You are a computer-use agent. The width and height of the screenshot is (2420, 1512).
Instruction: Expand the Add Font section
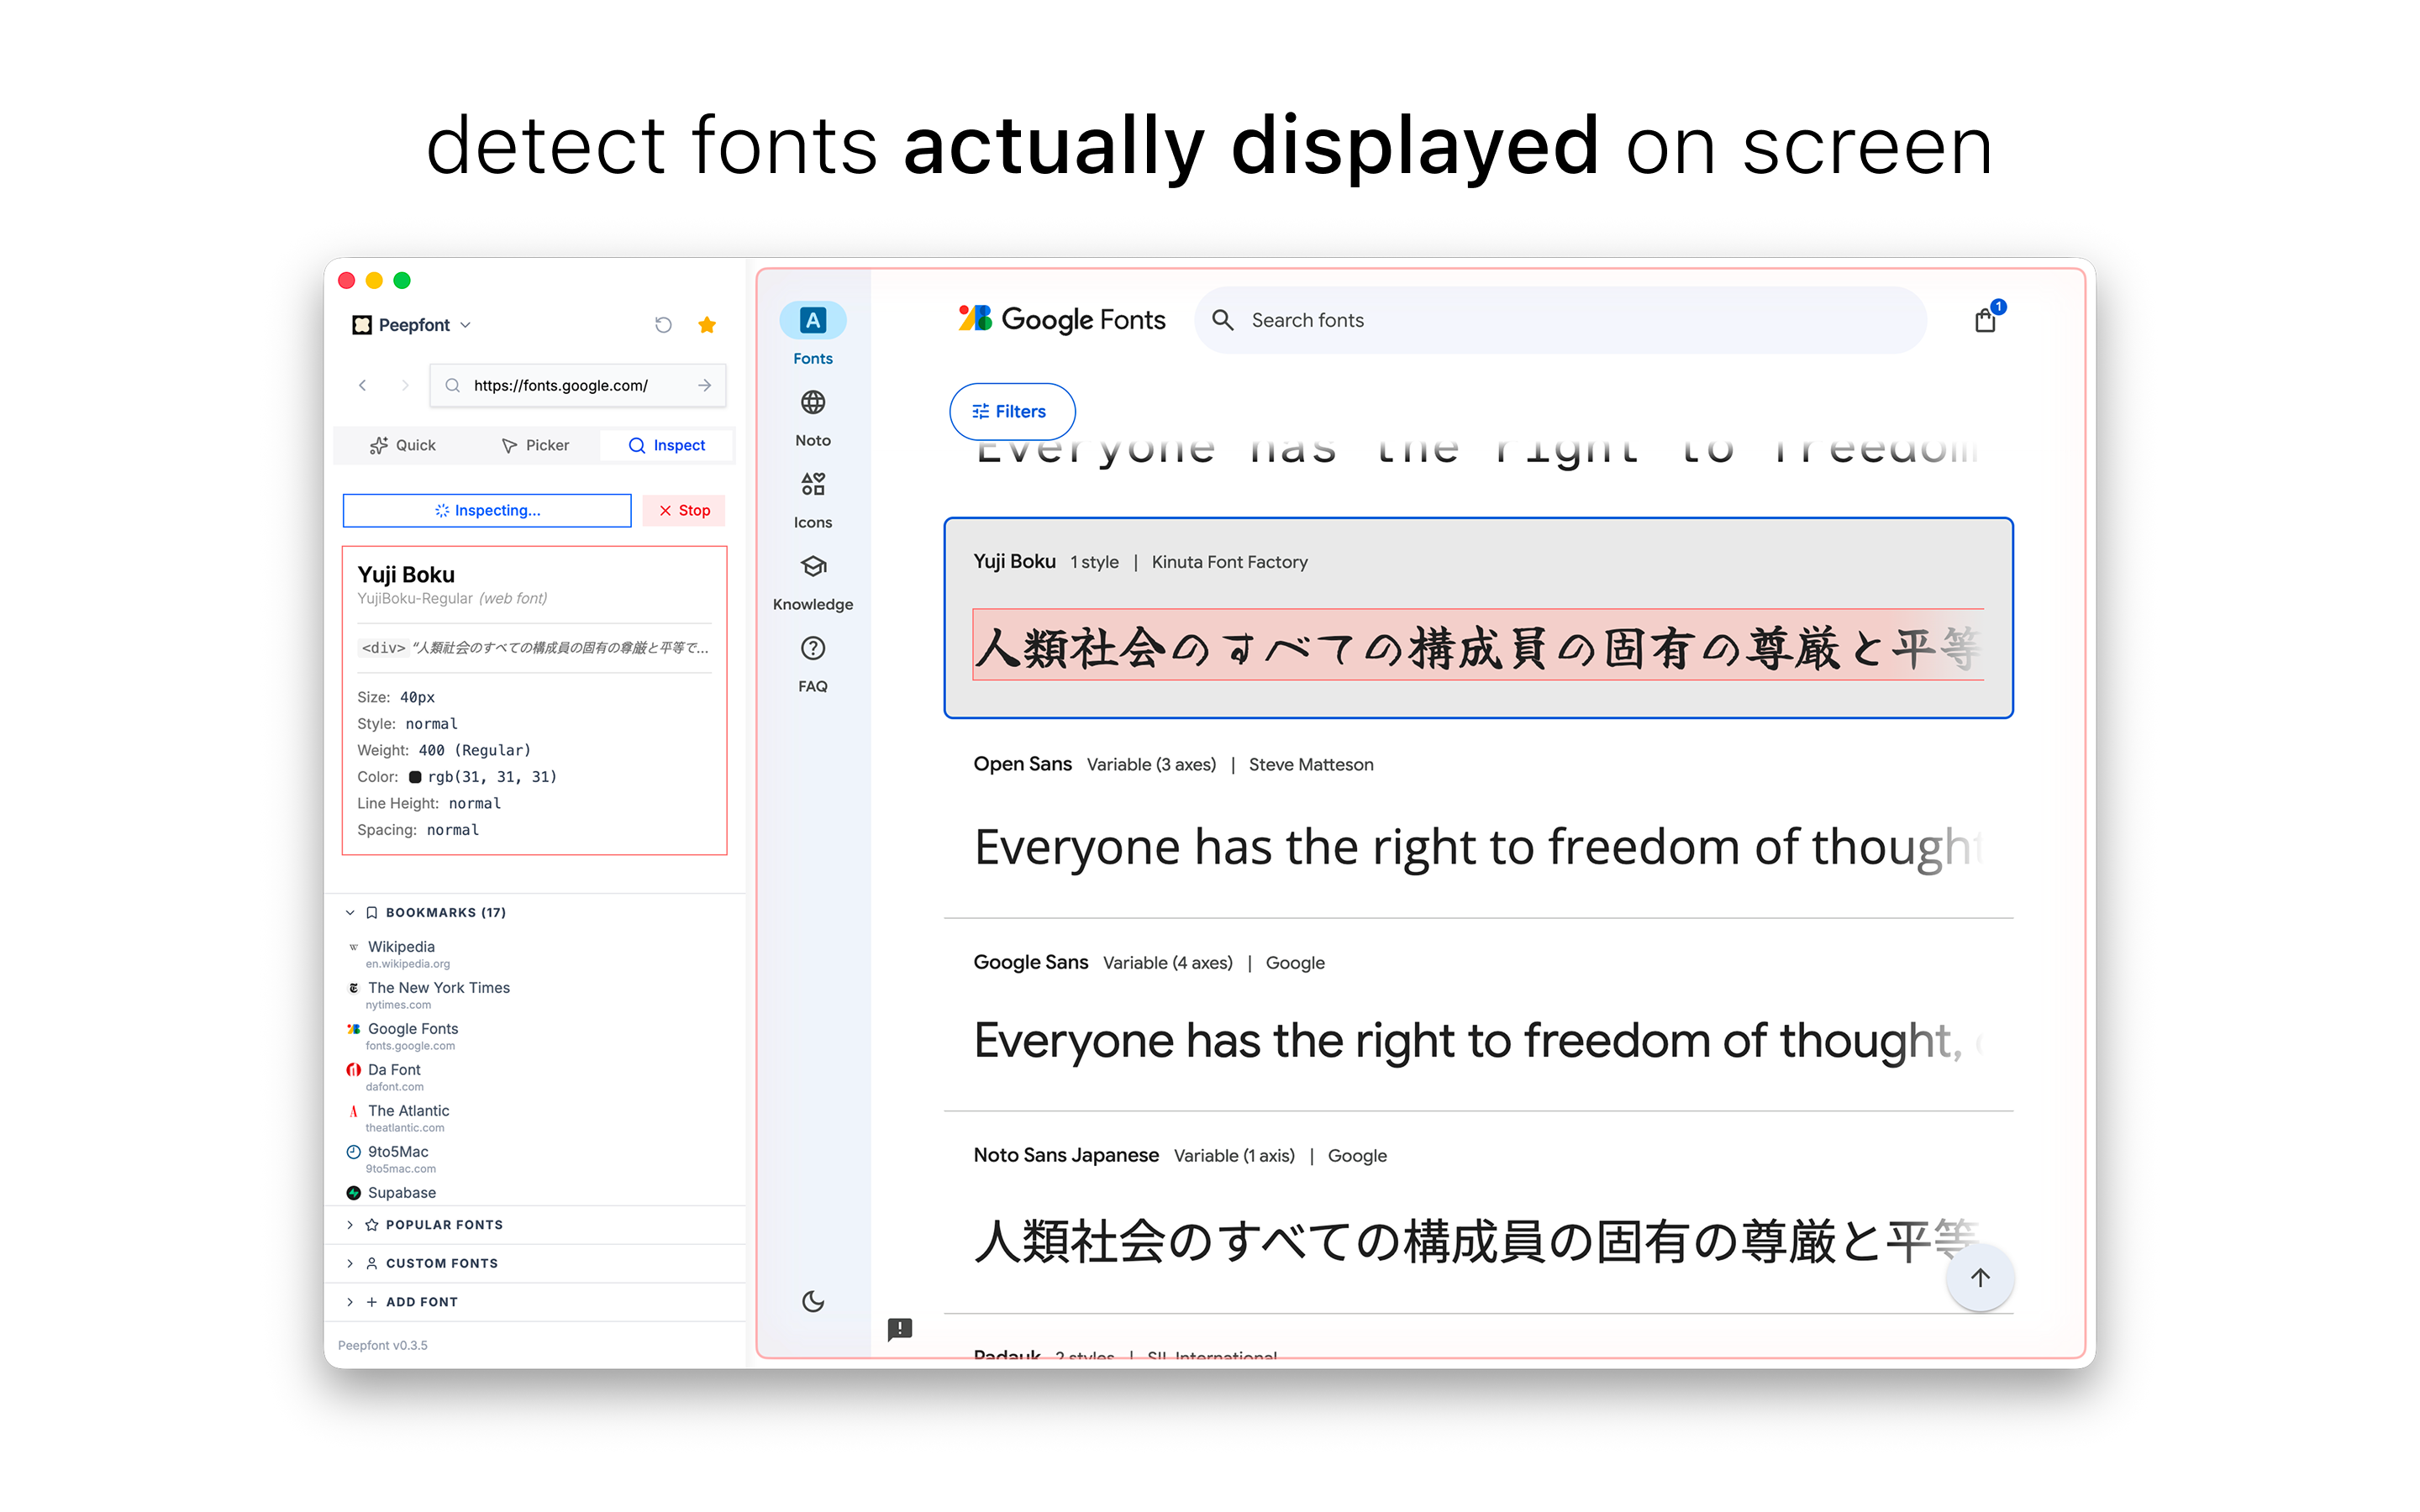pyautogui.click(x=535, y=1302)
